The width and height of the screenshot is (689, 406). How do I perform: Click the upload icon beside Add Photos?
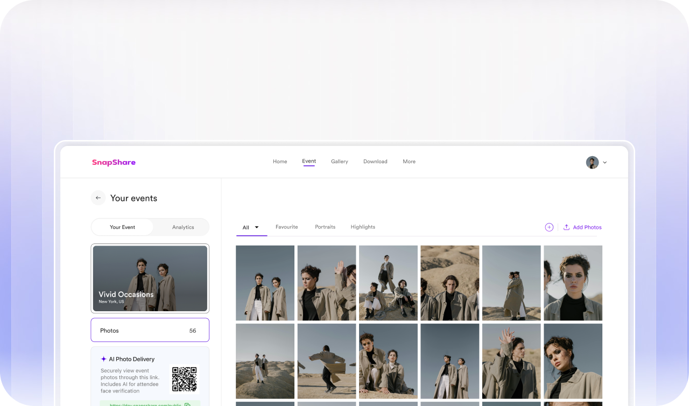coord(566,227)
